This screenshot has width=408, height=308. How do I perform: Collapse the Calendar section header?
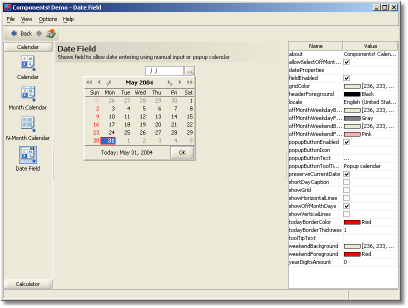(x=28, y=47)
